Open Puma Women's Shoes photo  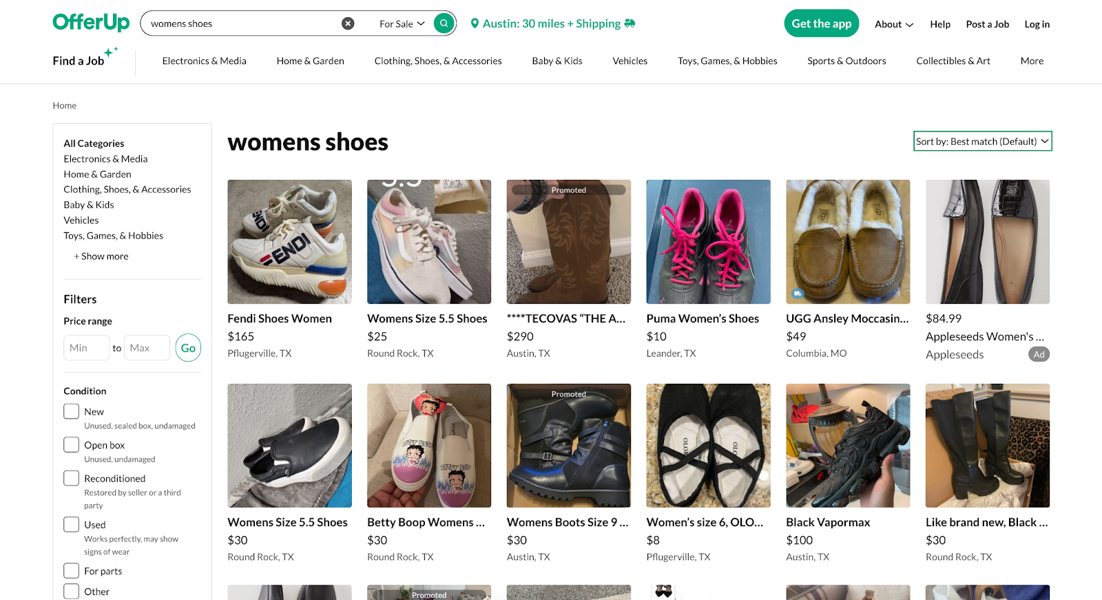(708, 242)
